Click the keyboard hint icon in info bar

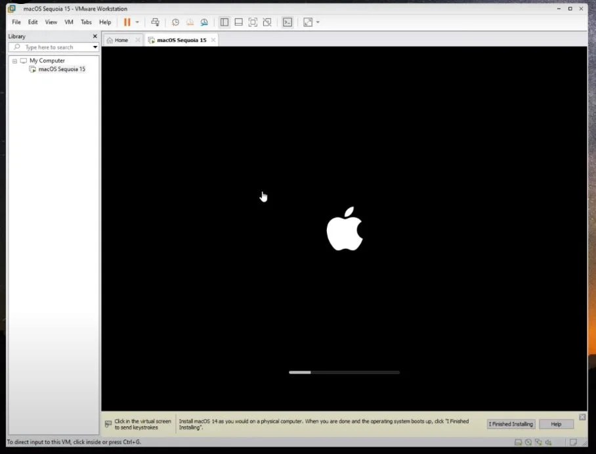click(108, 424)
